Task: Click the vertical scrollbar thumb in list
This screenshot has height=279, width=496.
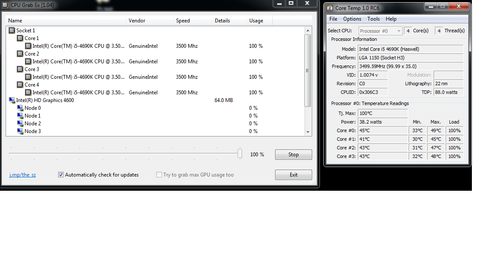Action: click(308, 71)
